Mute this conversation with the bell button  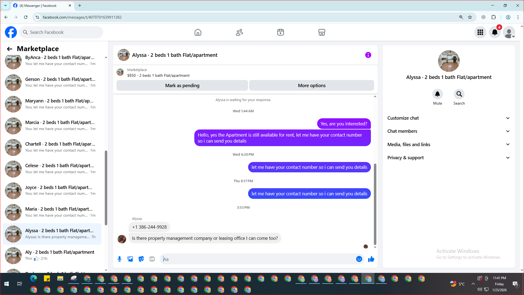click(x=437, y=94)
